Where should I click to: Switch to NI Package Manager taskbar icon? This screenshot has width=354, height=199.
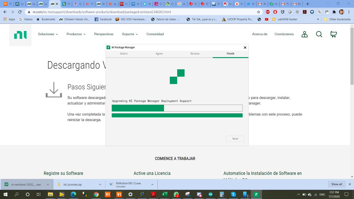(x=257, y=195)
